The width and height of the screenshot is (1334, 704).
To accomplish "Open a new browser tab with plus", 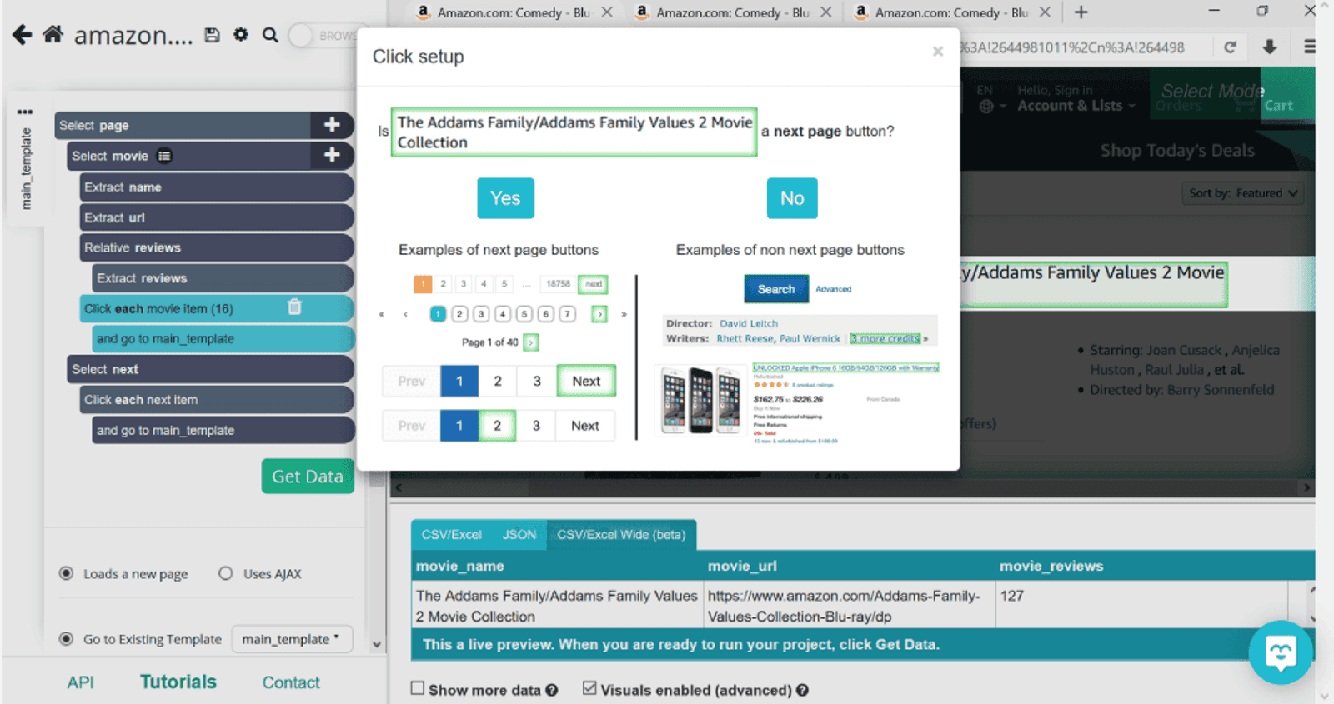I will (x=1081, y=12).
